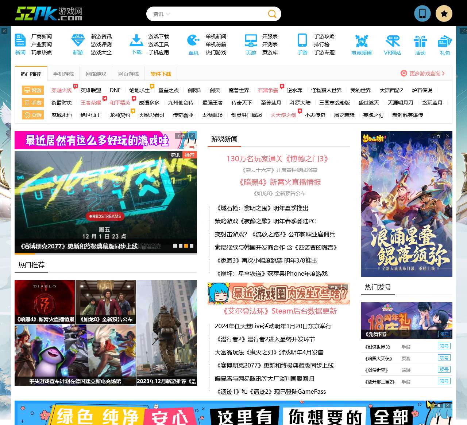This screenshot has height=425, width=467.
Task: Open the Cyberpunk 2077 carousel image
Action: pyautogui.click(x=106, y=202)
